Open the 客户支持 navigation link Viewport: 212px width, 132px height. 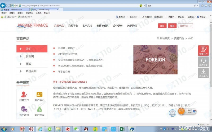(x=87, y=26)
